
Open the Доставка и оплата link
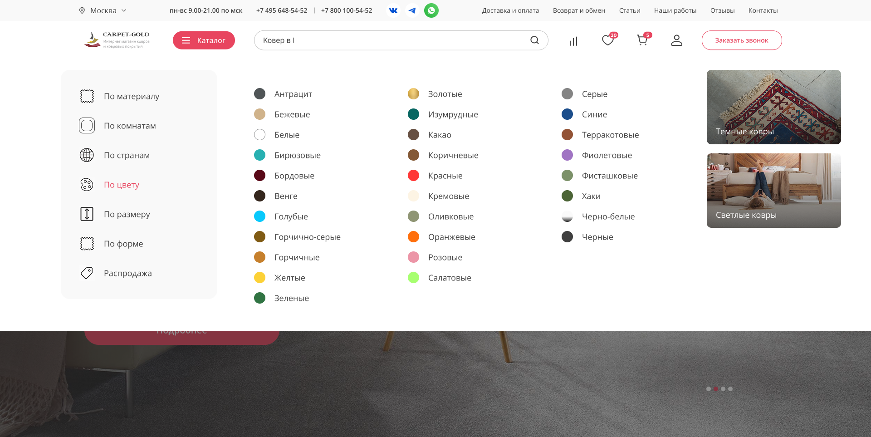pos(510,10)
